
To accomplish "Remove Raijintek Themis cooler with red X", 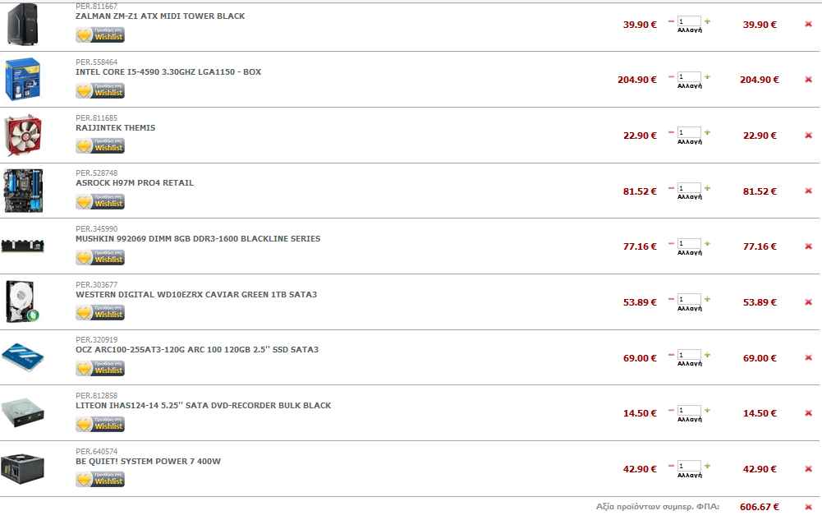I will coord(808,136).
